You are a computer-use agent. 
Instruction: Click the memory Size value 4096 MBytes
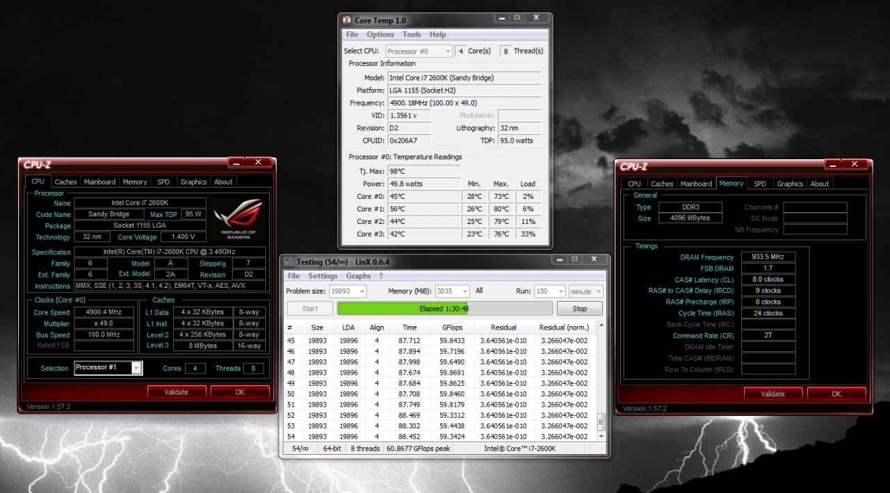pyautogui.click(x=690, y=218)
